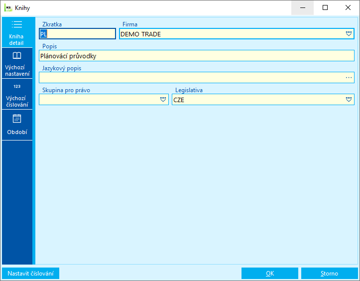Open Jazykový popis ellipsis button

349,78
